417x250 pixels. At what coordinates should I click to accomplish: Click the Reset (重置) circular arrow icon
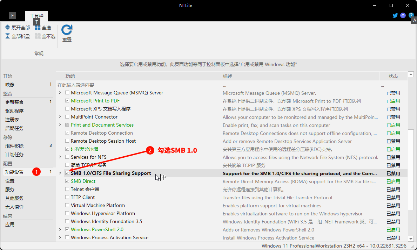click(67, 30)
